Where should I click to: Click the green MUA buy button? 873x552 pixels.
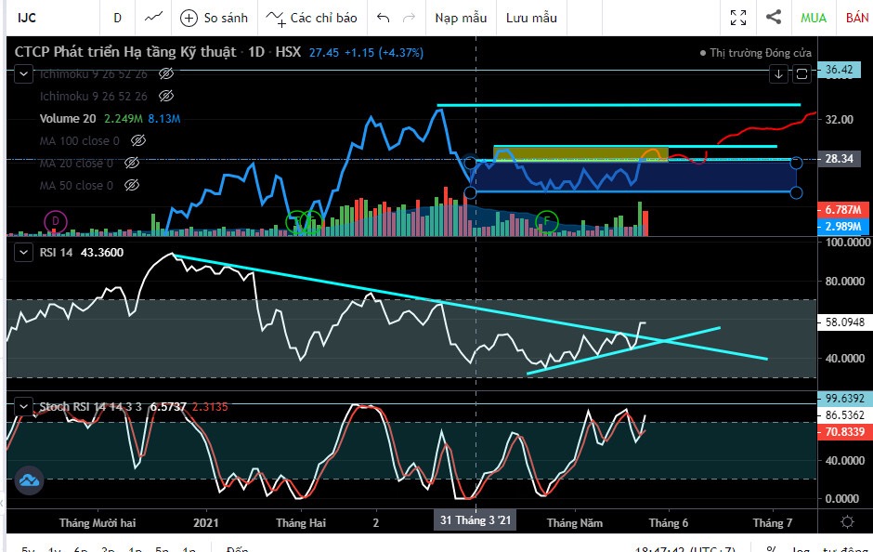point(814,18)
